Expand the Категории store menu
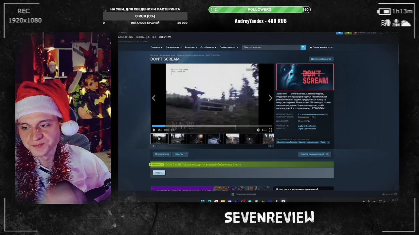The height and width of the screenshot is (235, 419). click(x=191, y=47)
